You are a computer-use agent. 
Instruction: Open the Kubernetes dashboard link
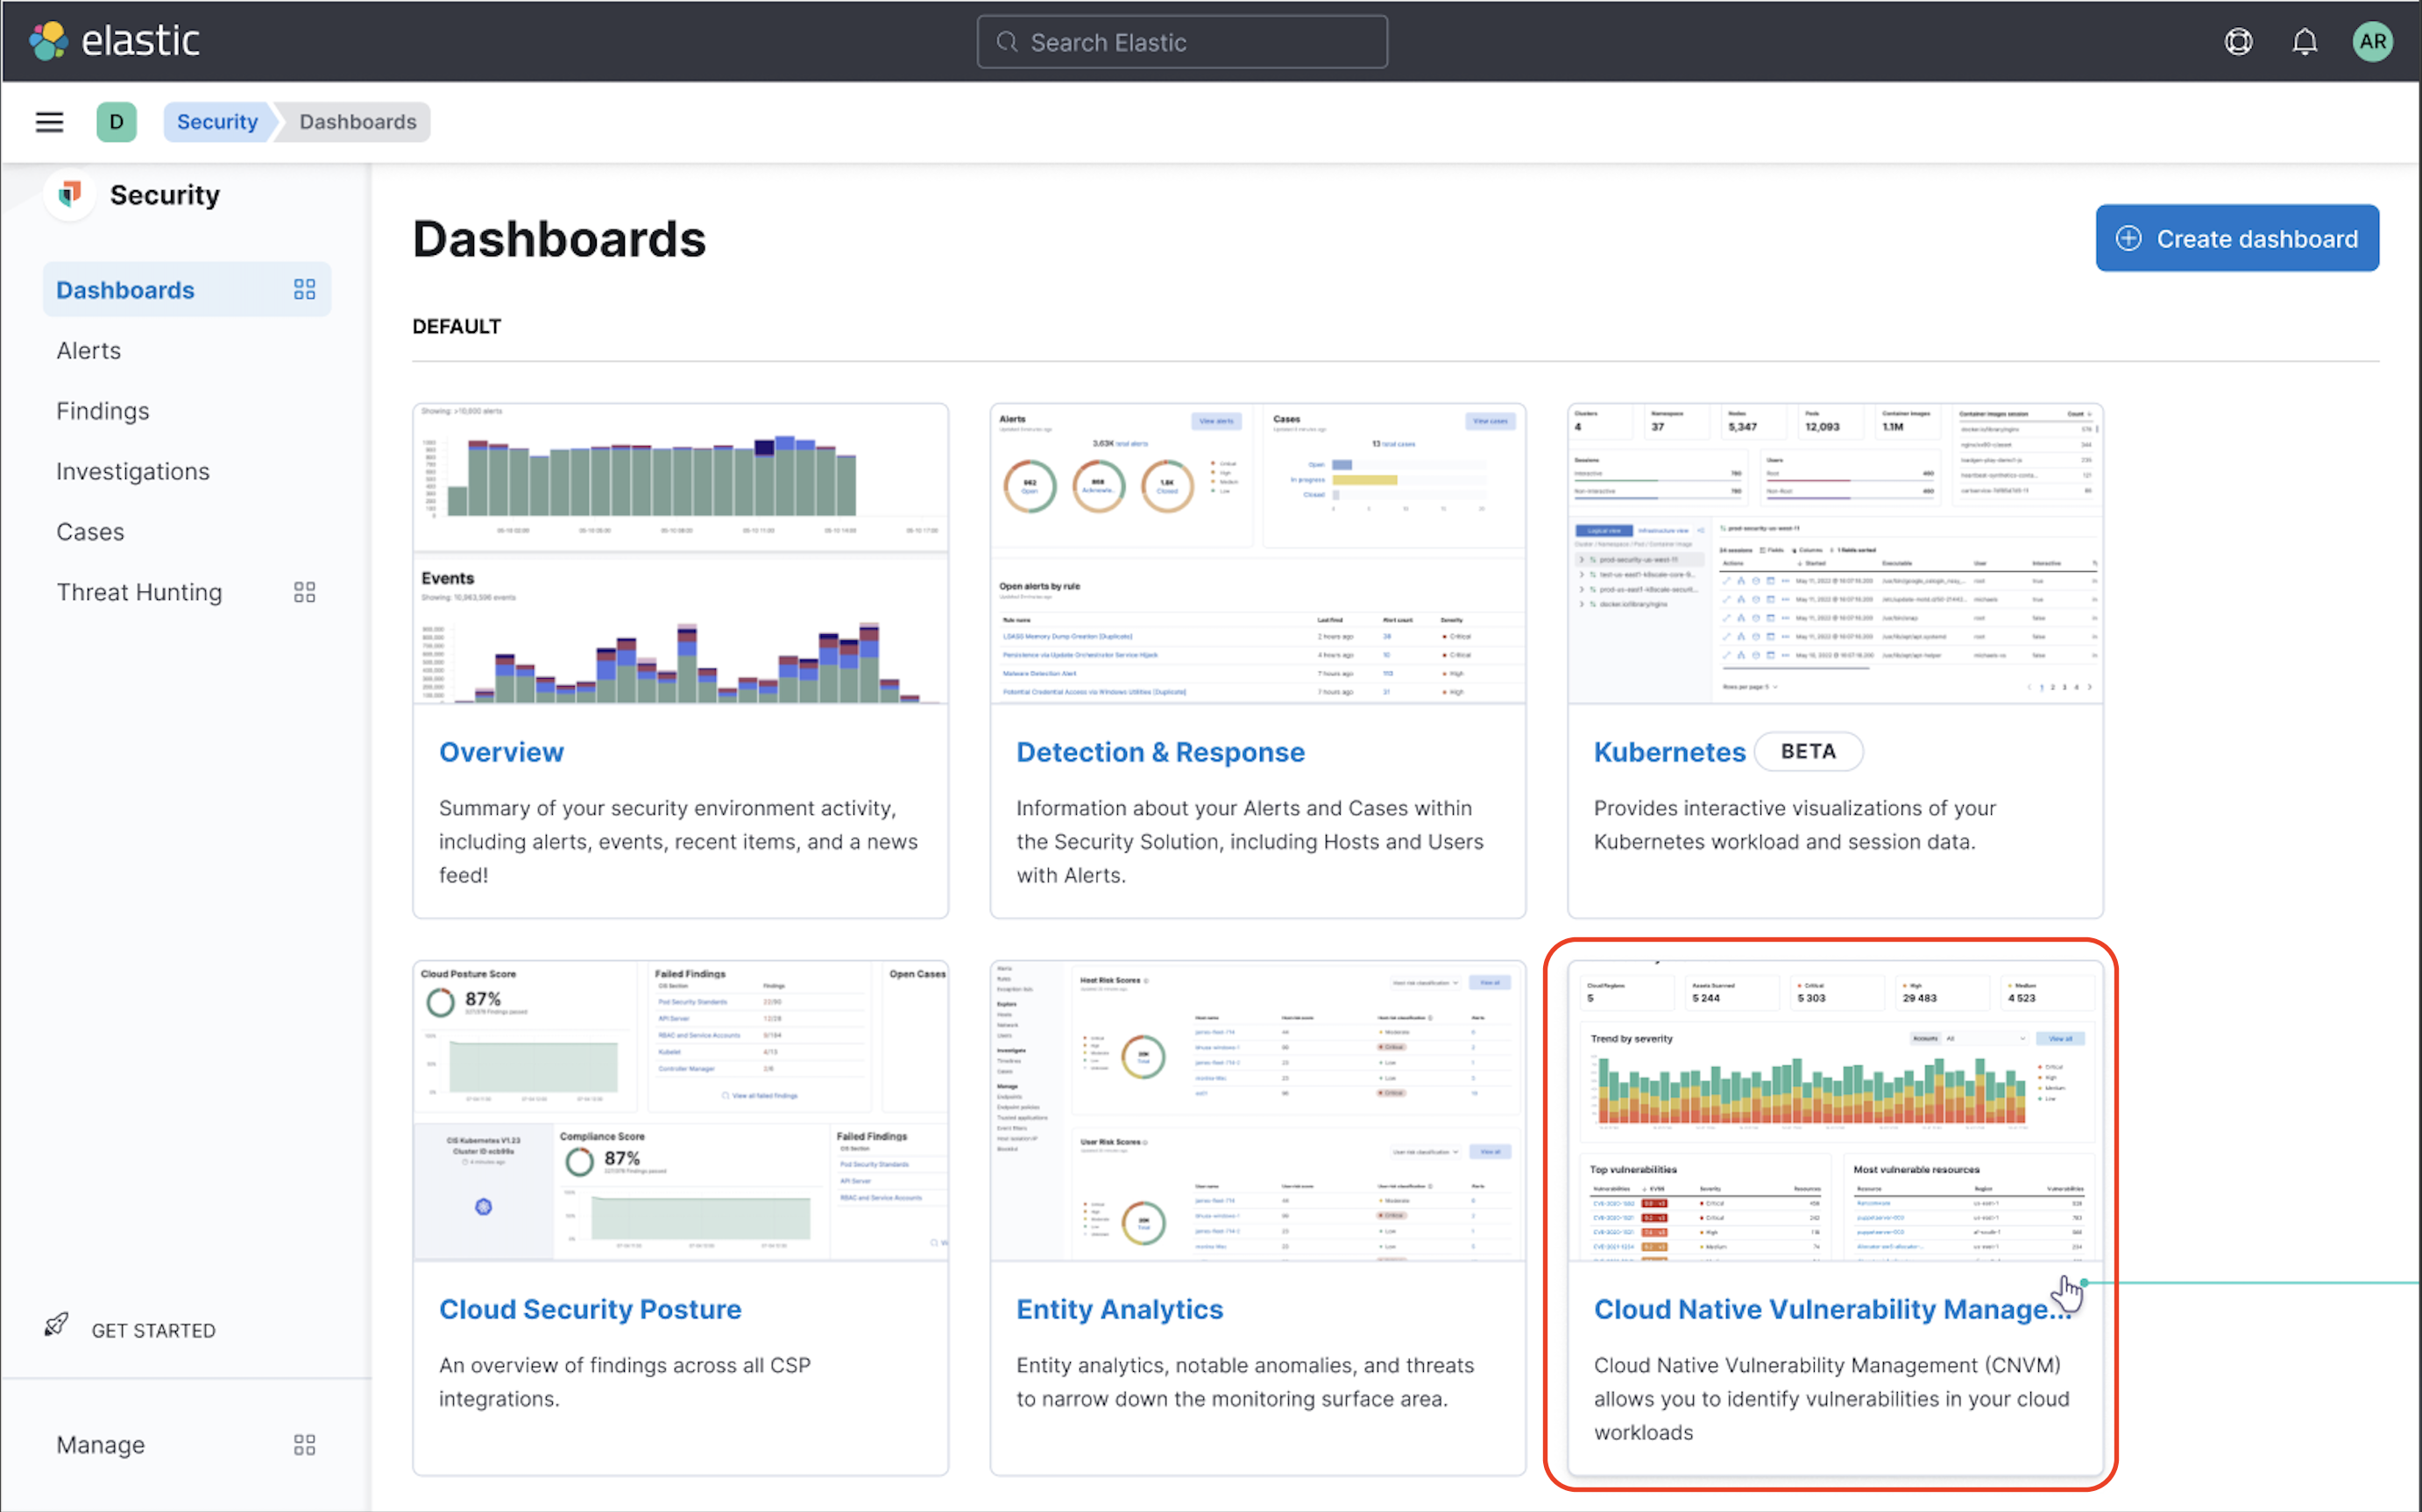[x=1669, y=752]
